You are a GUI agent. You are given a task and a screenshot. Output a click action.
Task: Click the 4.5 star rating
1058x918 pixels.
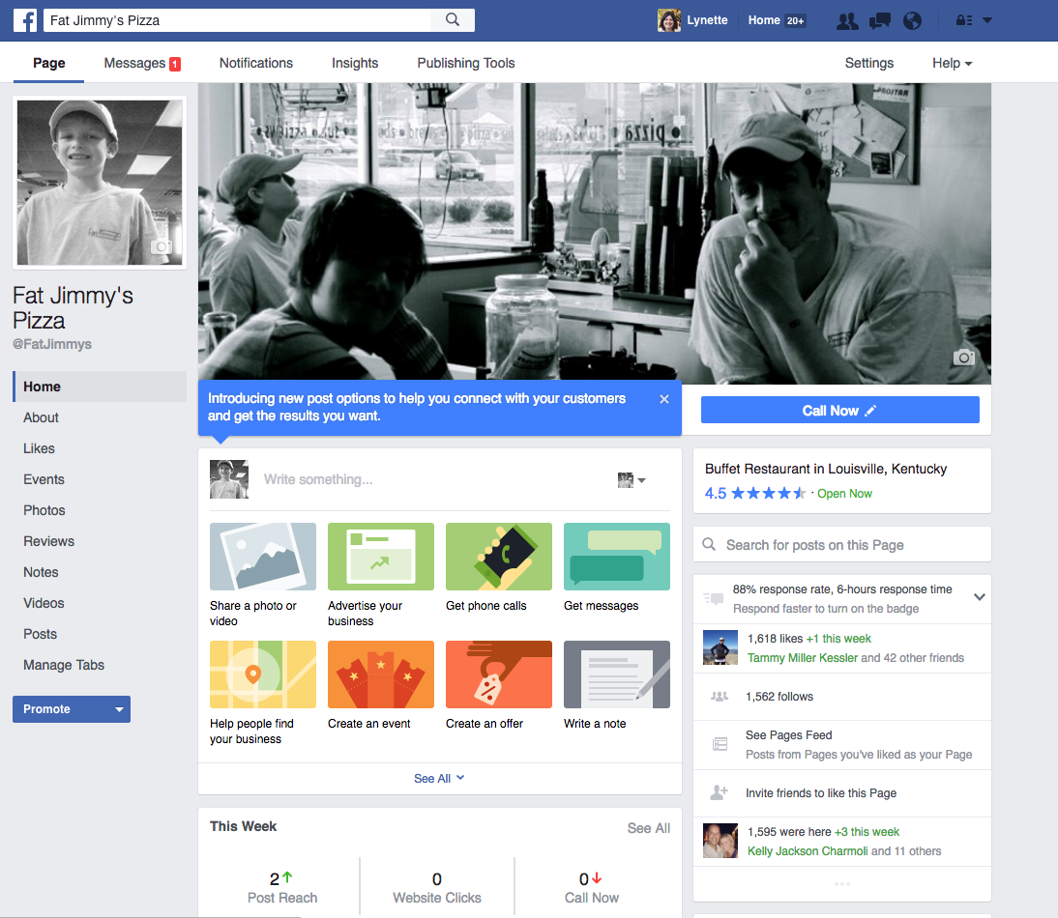point(755,494)
